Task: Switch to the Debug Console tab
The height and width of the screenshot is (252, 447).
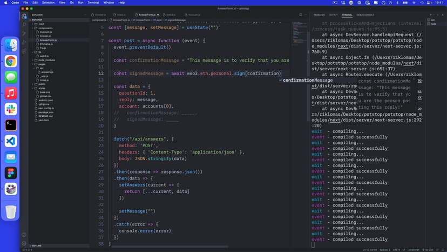Action: [x=365, y=15]
